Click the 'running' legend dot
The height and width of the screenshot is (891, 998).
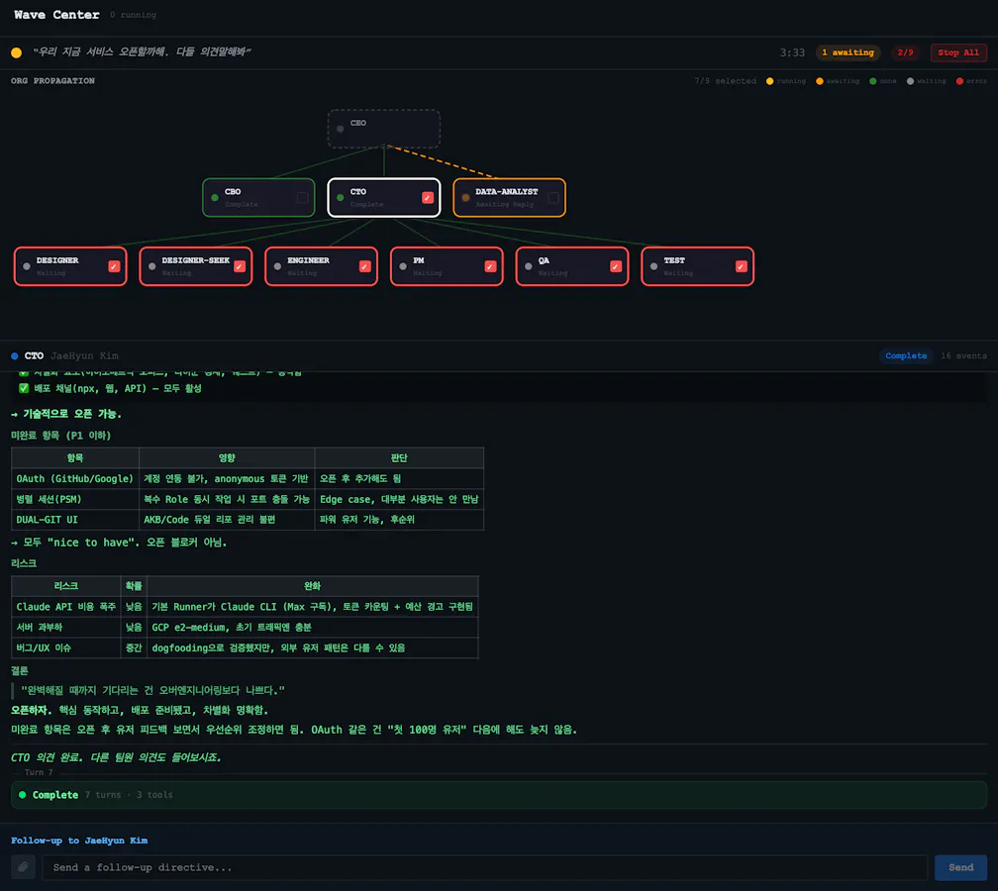click(769, 81)
